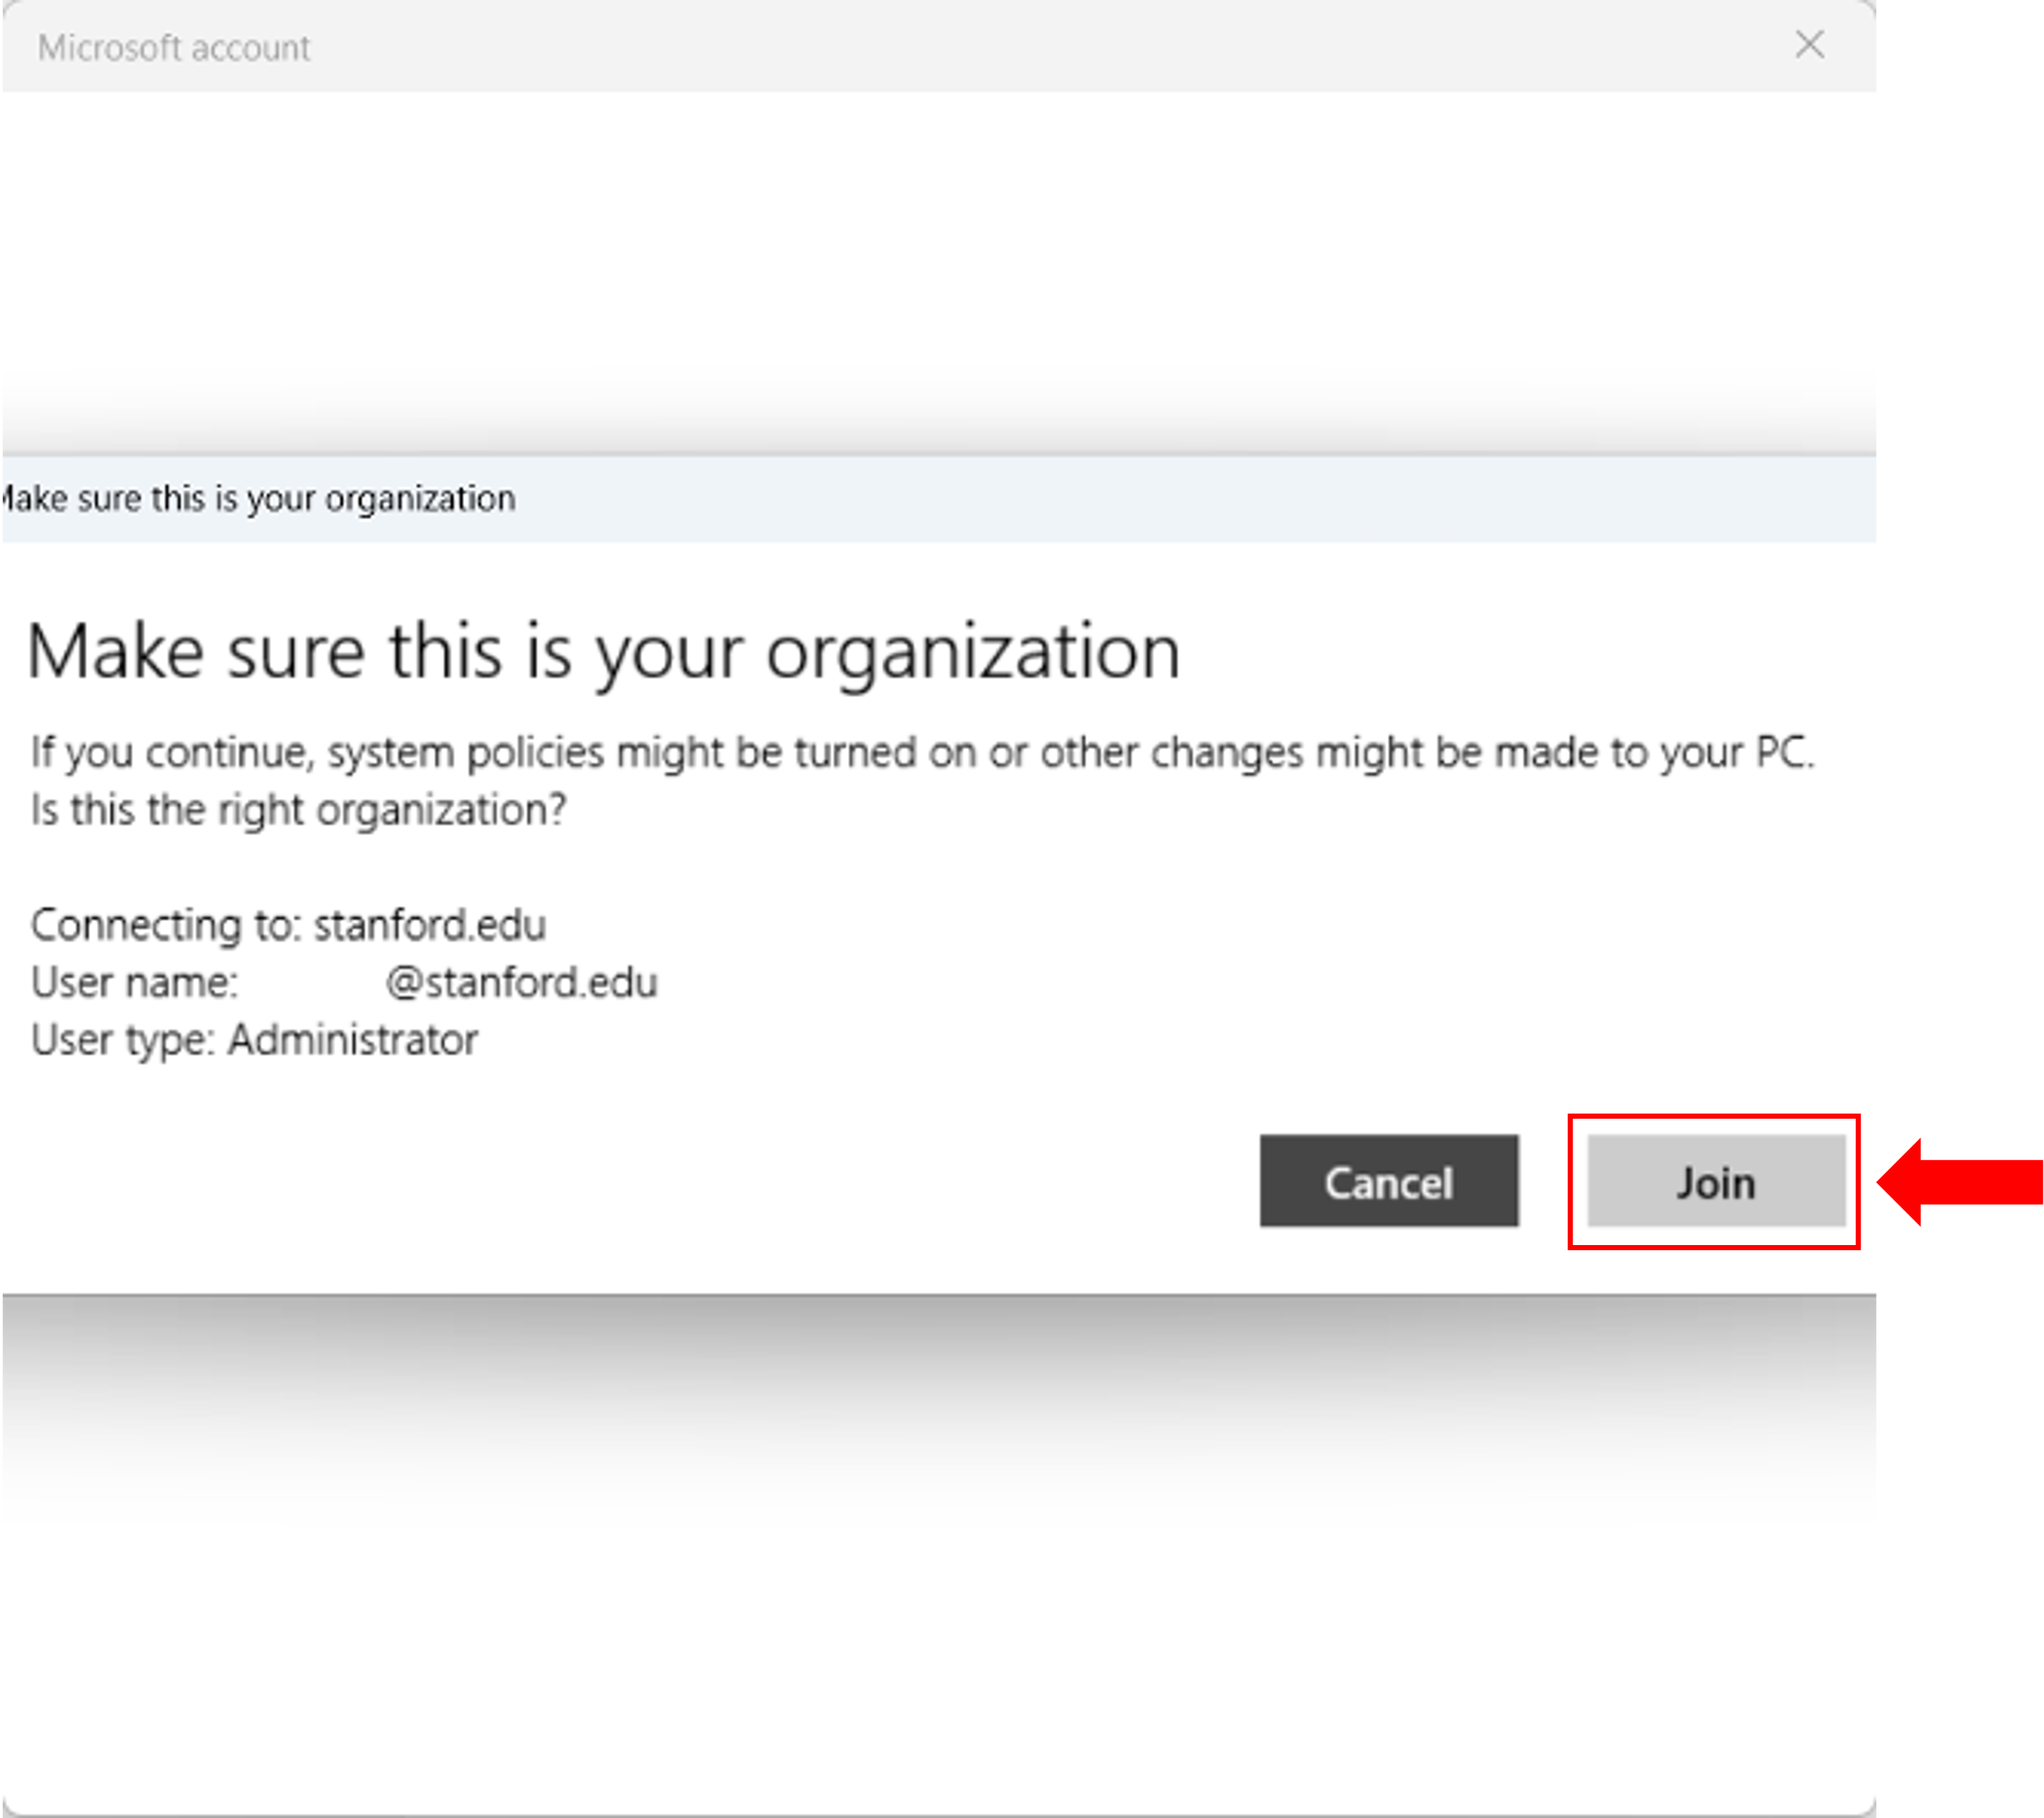Viewport: 2044px width, 1818px height.
Task: Click the banner reading Make sure this is your organization
Action: (x=258, y=497)
